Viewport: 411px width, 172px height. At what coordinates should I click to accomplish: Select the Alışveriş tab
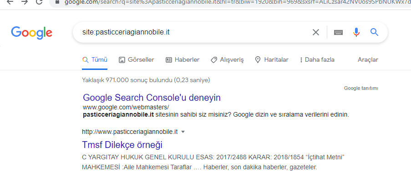tap(227, 60)
